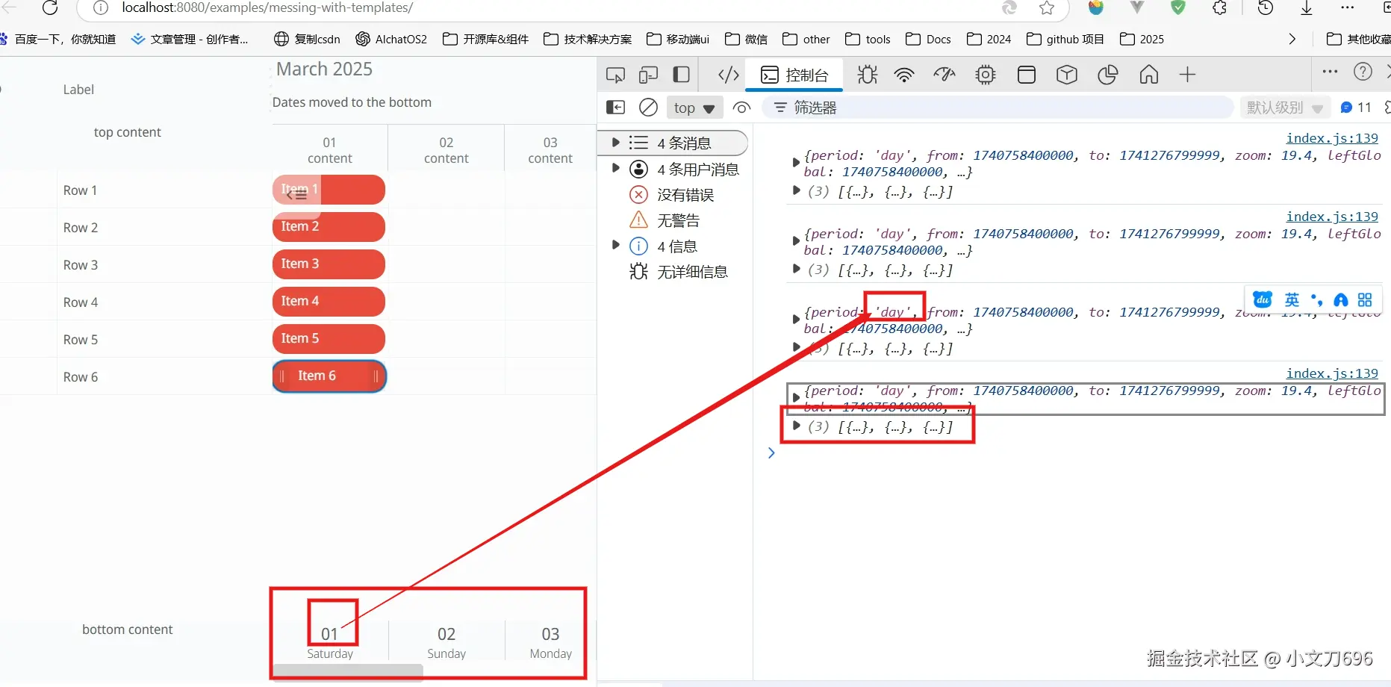1391x687 pixels.
Task: Switch to the 控制台 console tab
Action: pos(794,75)
